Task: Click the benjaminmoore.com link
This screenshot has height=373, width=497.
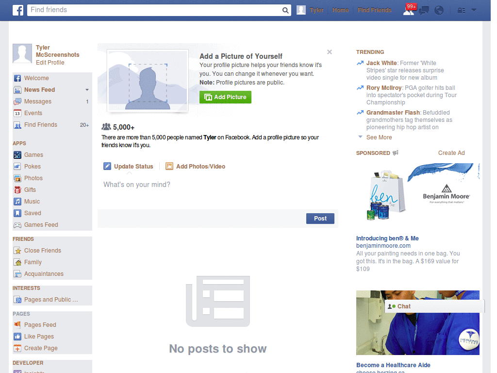Action: coord(383,246)
